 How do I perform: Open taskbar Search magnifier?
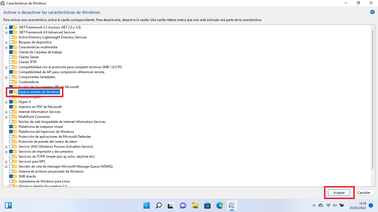[x=159, y=205]
